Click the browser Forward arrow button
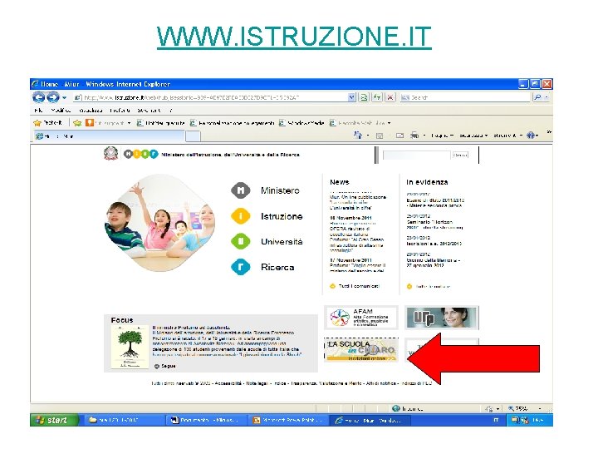This screenshot has width=598, height=449. pos(53,97)
